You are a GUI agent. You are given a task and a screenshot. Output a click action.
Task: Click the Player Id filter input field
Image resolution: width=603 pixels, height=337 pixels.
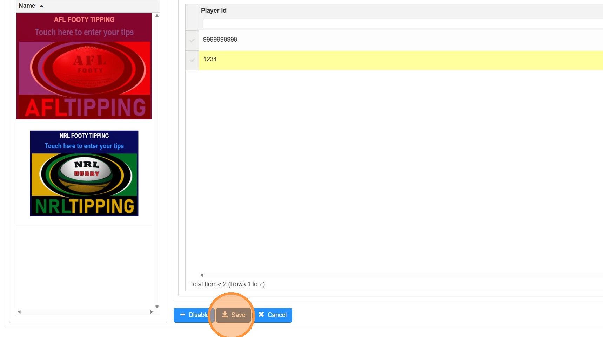point(403,24)
